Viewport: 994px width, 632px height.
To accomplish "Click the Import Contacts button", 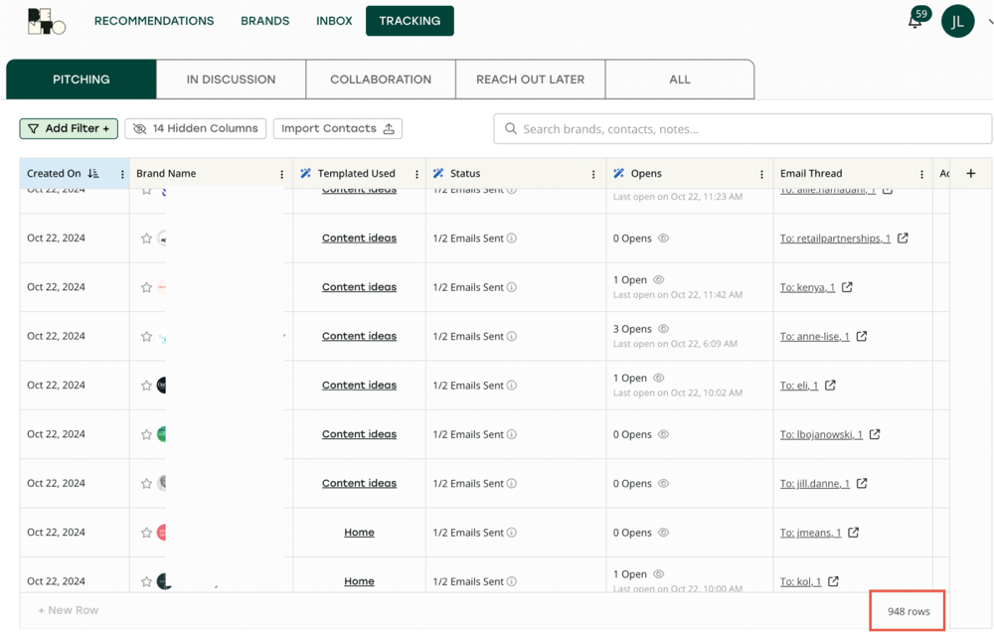I will [x=338, y=128].
